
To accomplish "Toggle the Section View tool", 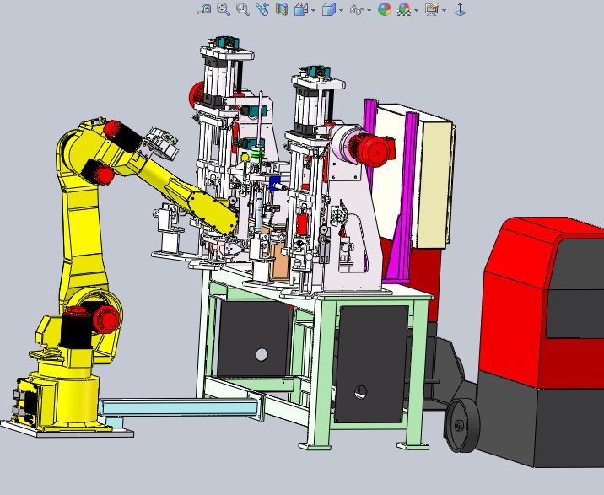I will pos(282,9).
